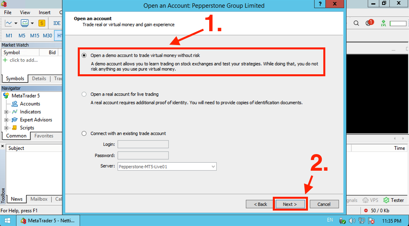Select the M5 timeframe
The image size is (409, 226).
pos(22,36)
